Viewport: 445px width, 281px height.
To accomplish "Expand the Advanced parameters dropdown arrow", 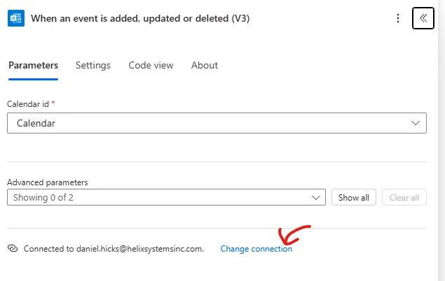I will pos(315,198).
